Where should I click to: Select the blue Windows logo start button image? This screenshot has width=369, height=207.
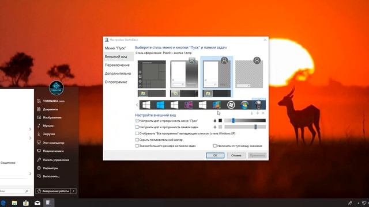tap(160, 105)
